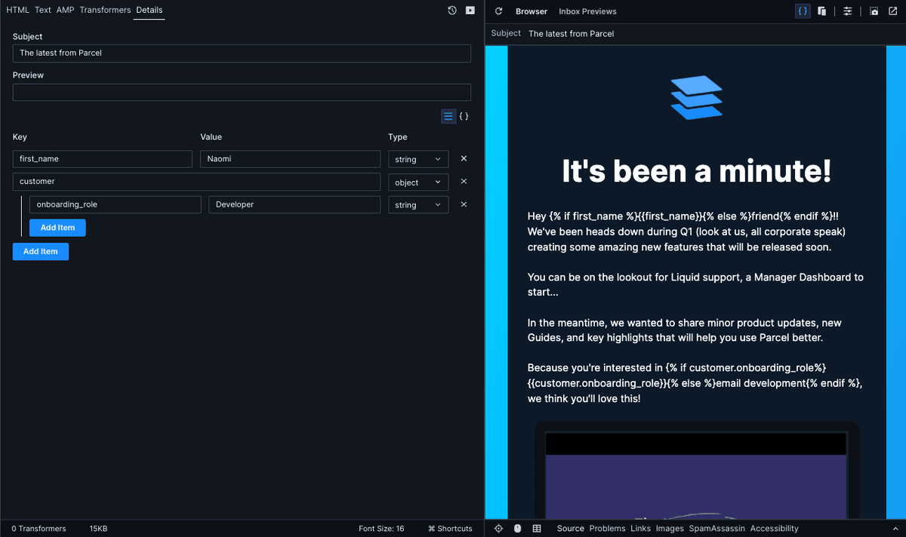Switch variables editor to { } JSON mode

pyautogui.click(x=464, y=115)
